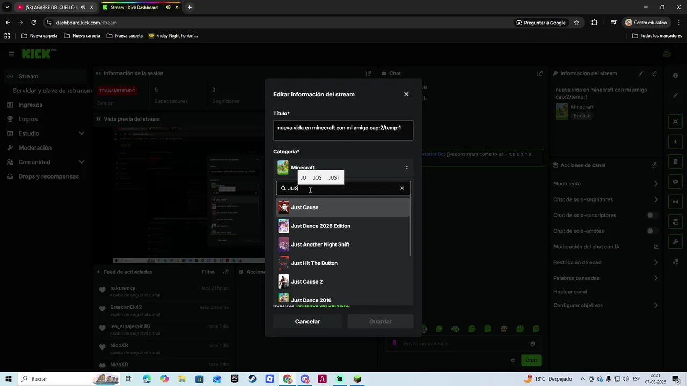Edit stream info with the pencil icon
This screenshot has height=386, width=687.
[x=641, y=73]
